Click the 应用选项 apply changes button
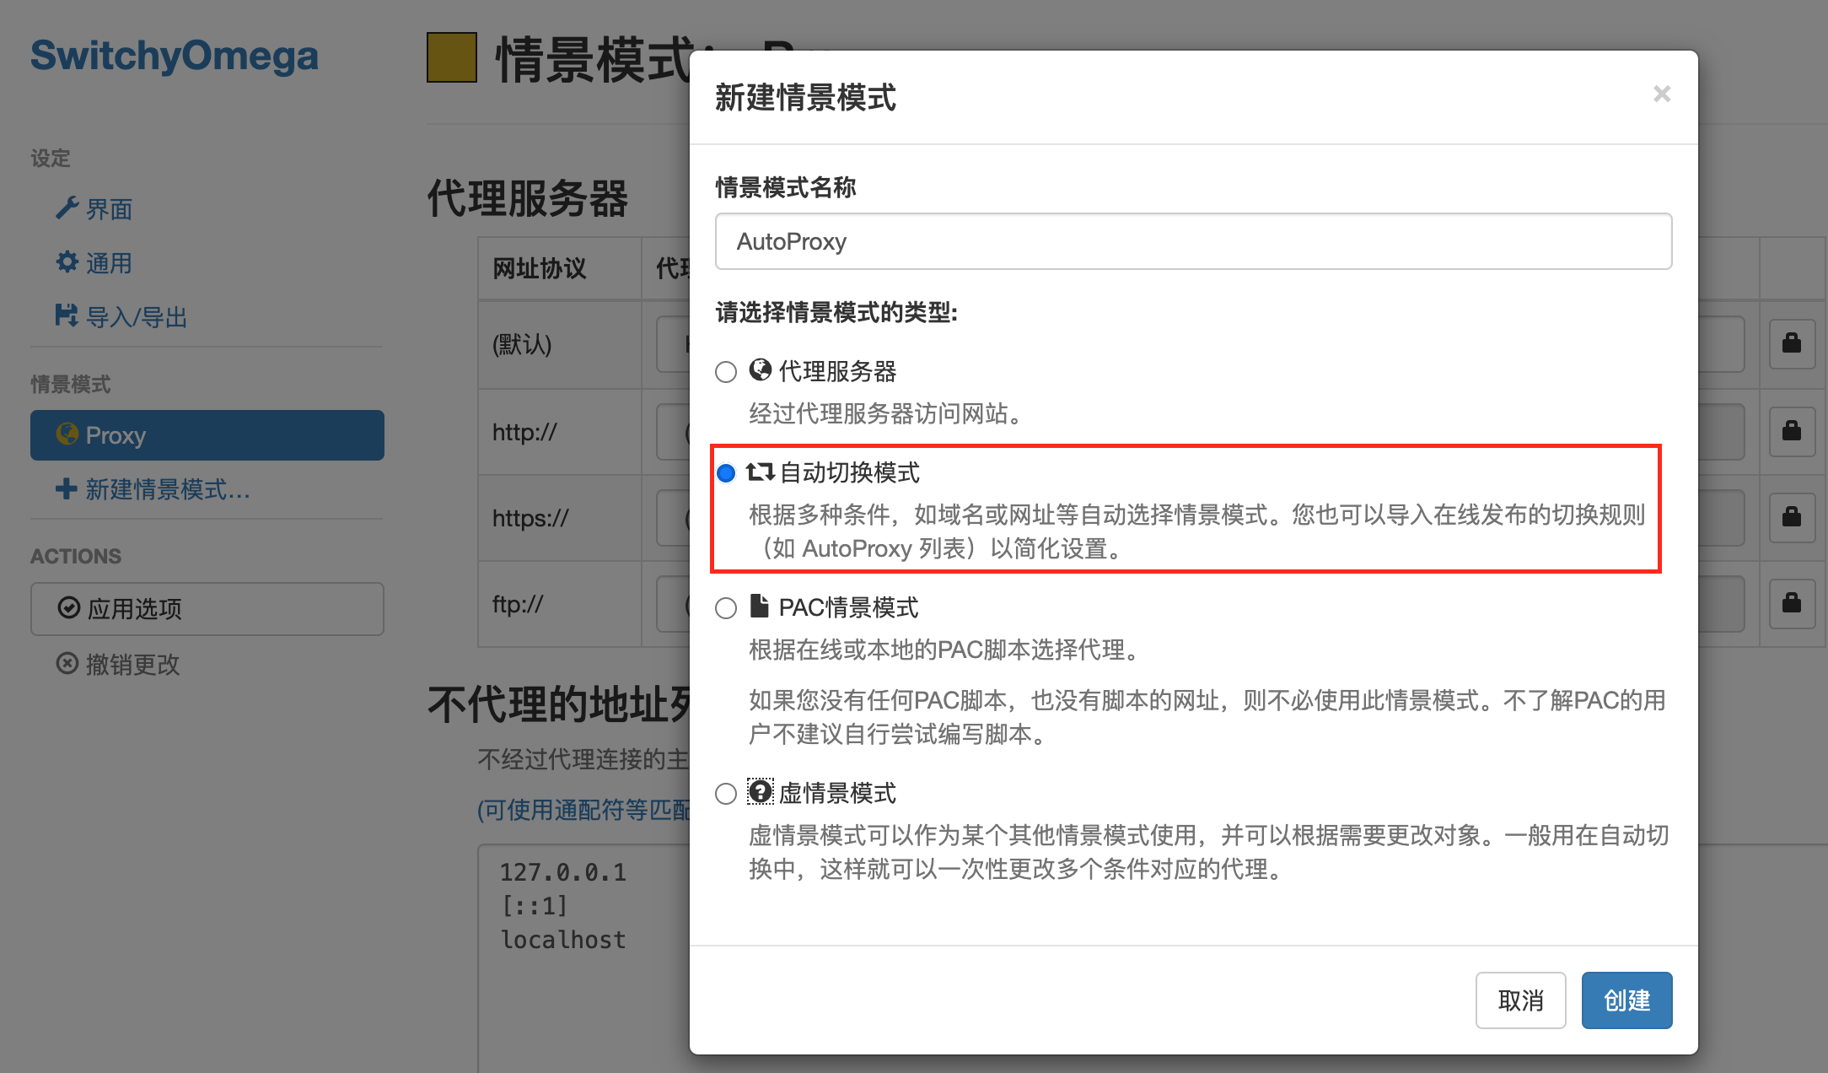The height and width of the screenshot is (1073, 1828). tap(207, 608)
